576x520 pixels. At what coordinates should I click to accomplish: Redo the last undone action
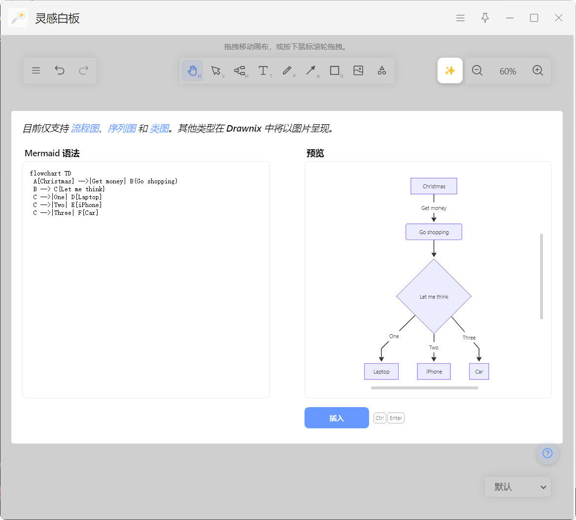click(x=84, y=70)
